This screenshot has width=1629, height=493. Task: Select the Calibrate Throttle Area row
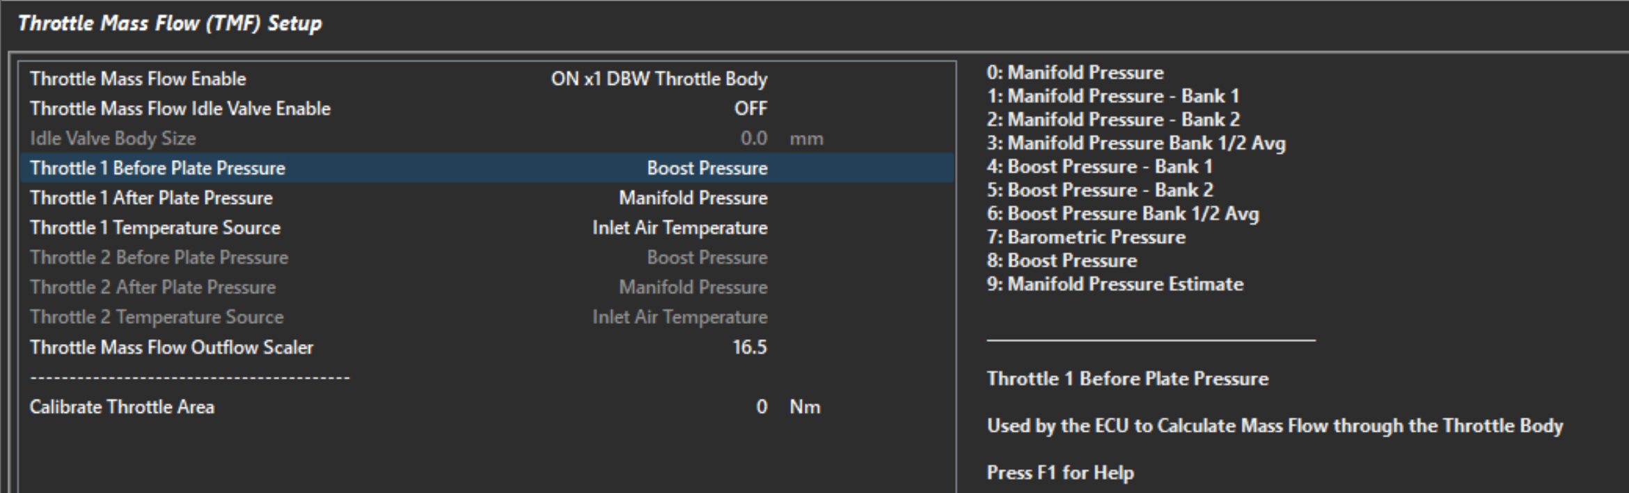(x=122, y=407)
